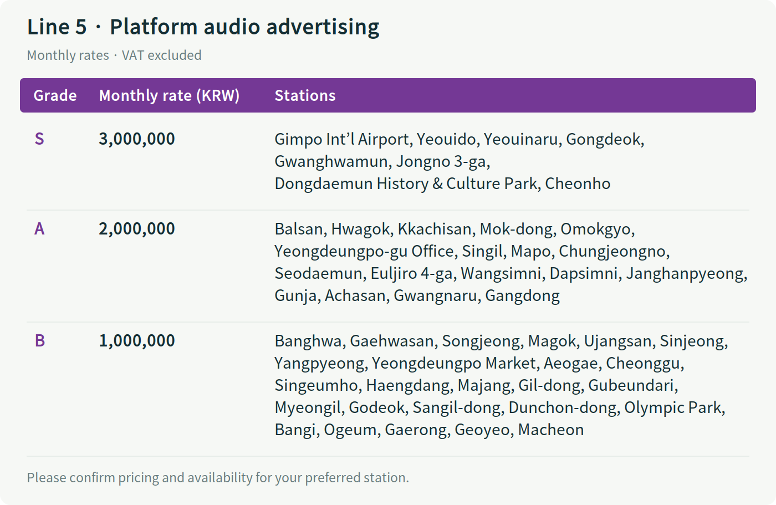Image resolution: width=776 pixels, height=505 pixels.
Task: Click the grade 'S' cell
Action: pyautogui.click(x=39, y=139)
